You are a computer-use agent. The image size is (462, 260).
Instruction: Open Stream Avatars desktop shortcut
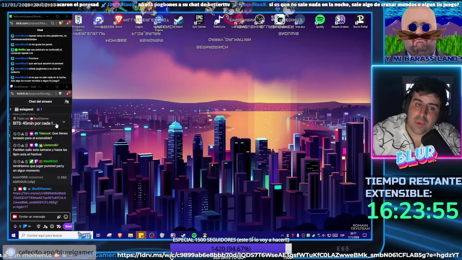[340, 22]
